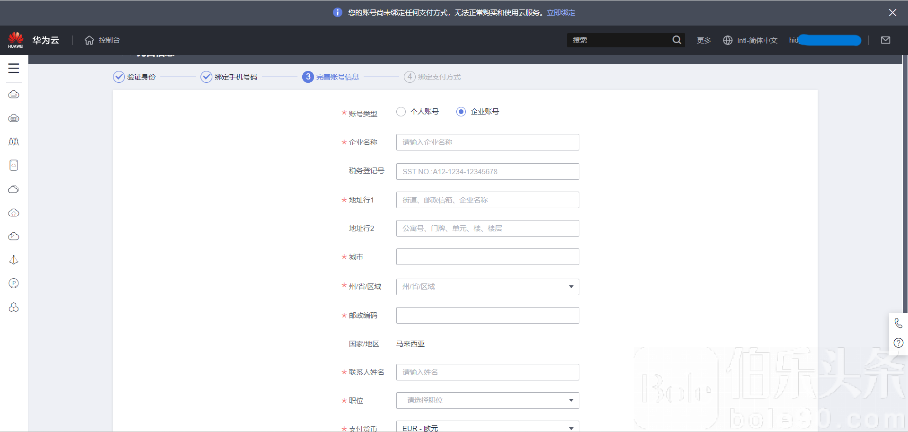Click the 立即绑定 link in banner

tap(561, 13)
